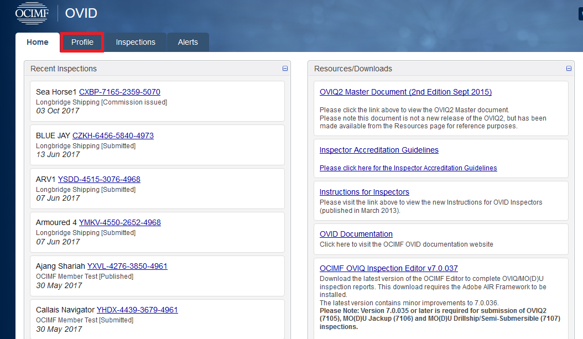Click the 'BLUE JAY' vessel name

[53, 135]
